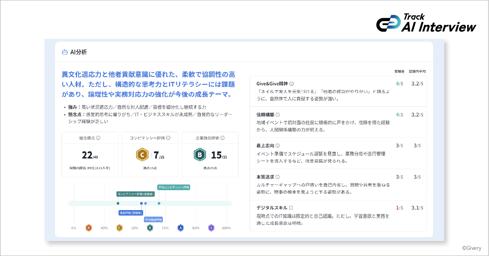Open the info tooltip for Give&Give精神

click(x=291, y=84)
